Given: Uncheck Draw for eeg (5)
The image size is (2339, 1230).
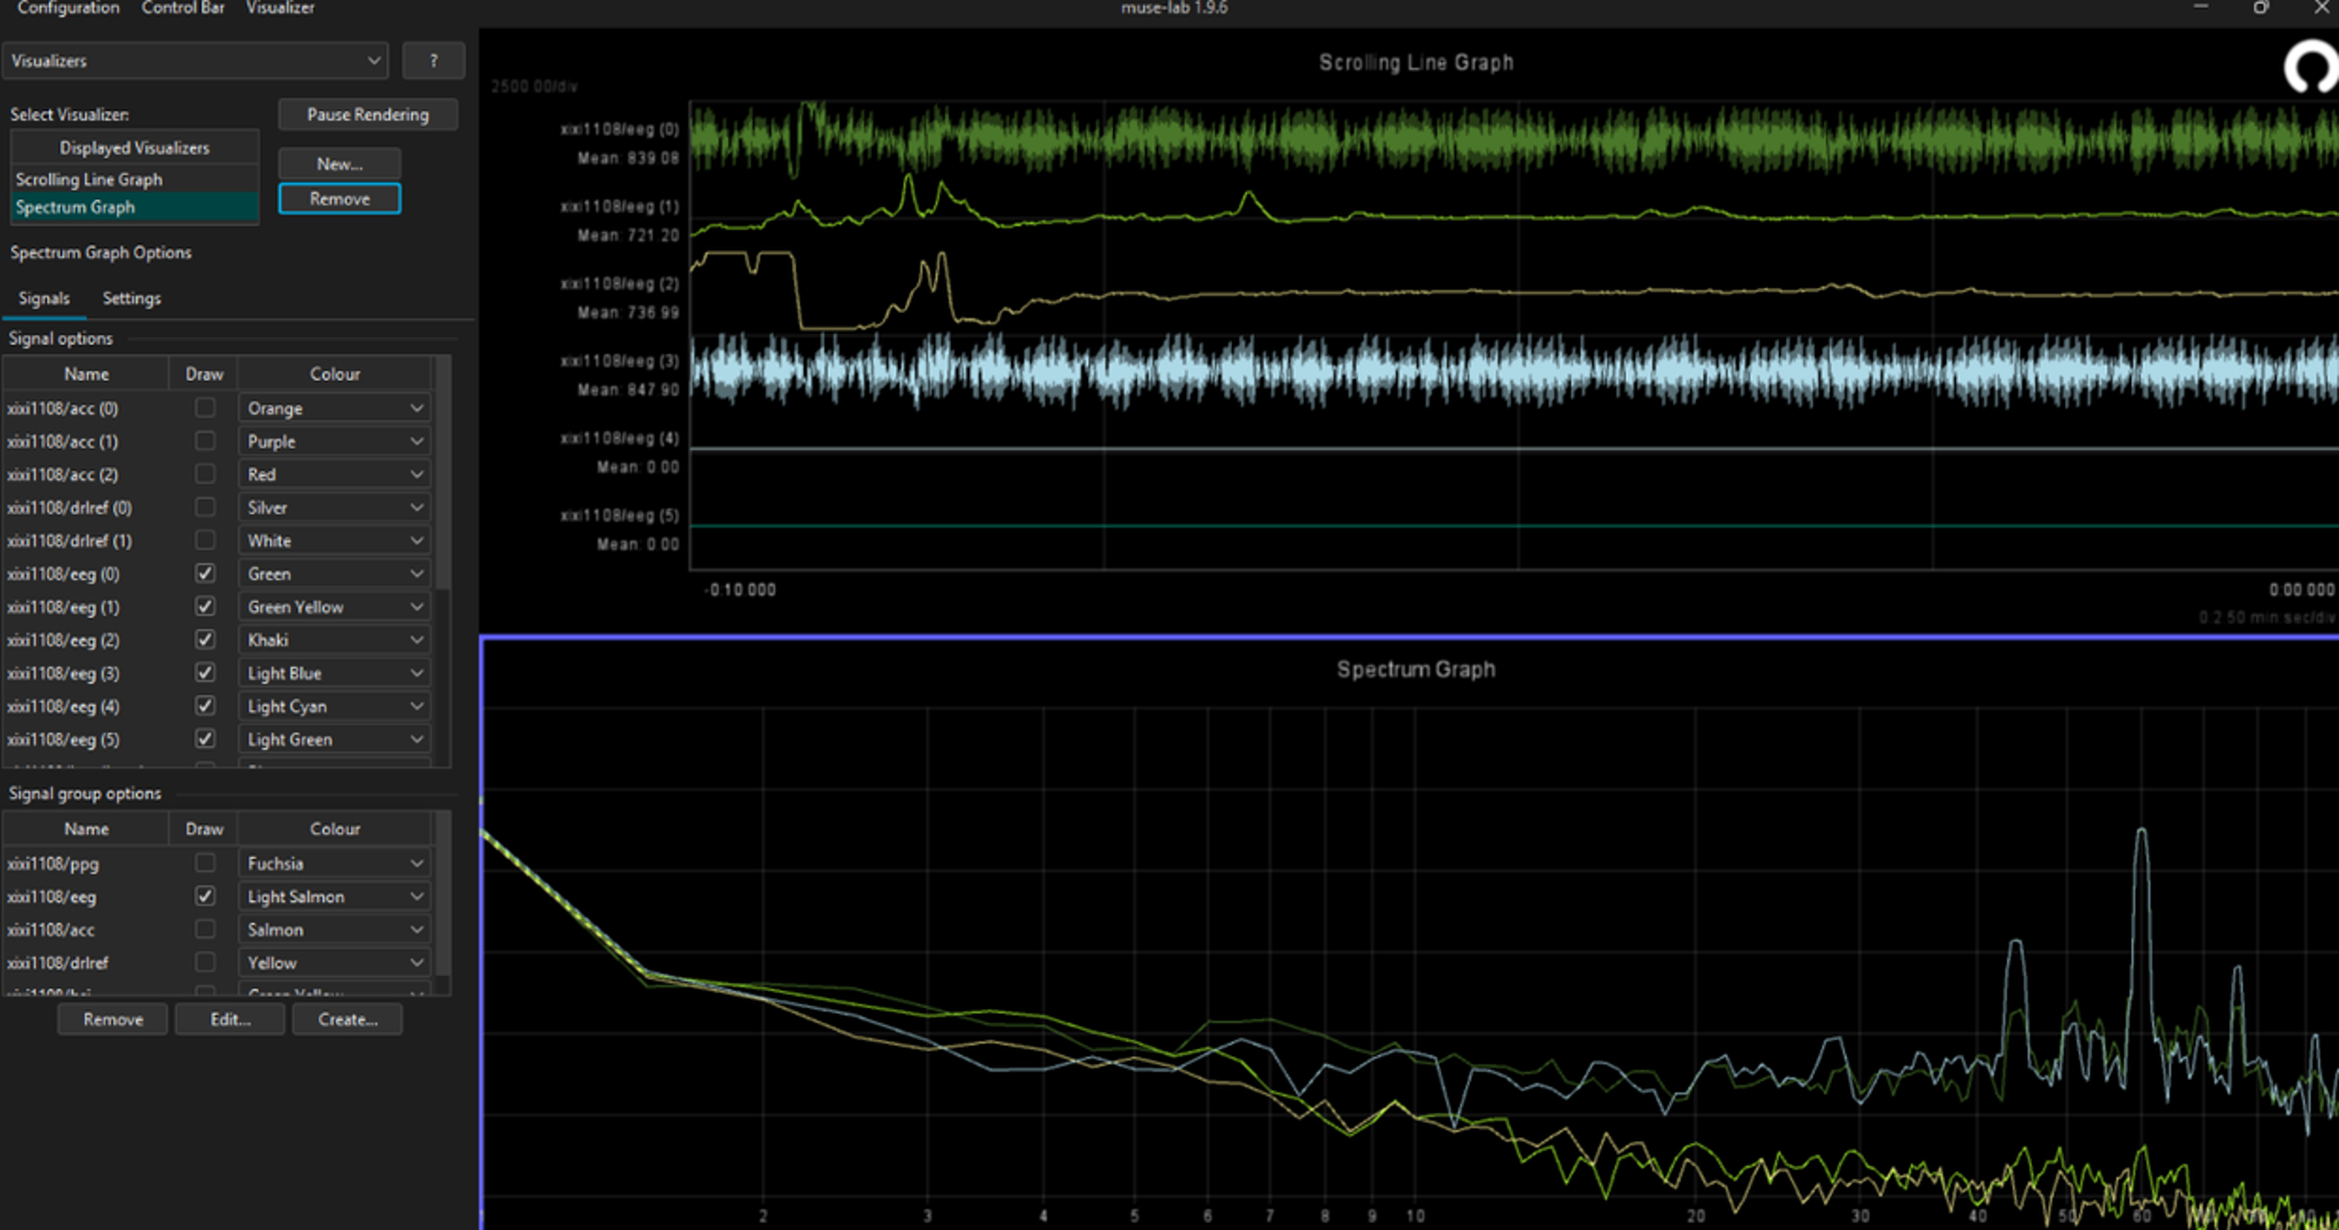Looking at the screenshot, I should click(205, 739).
